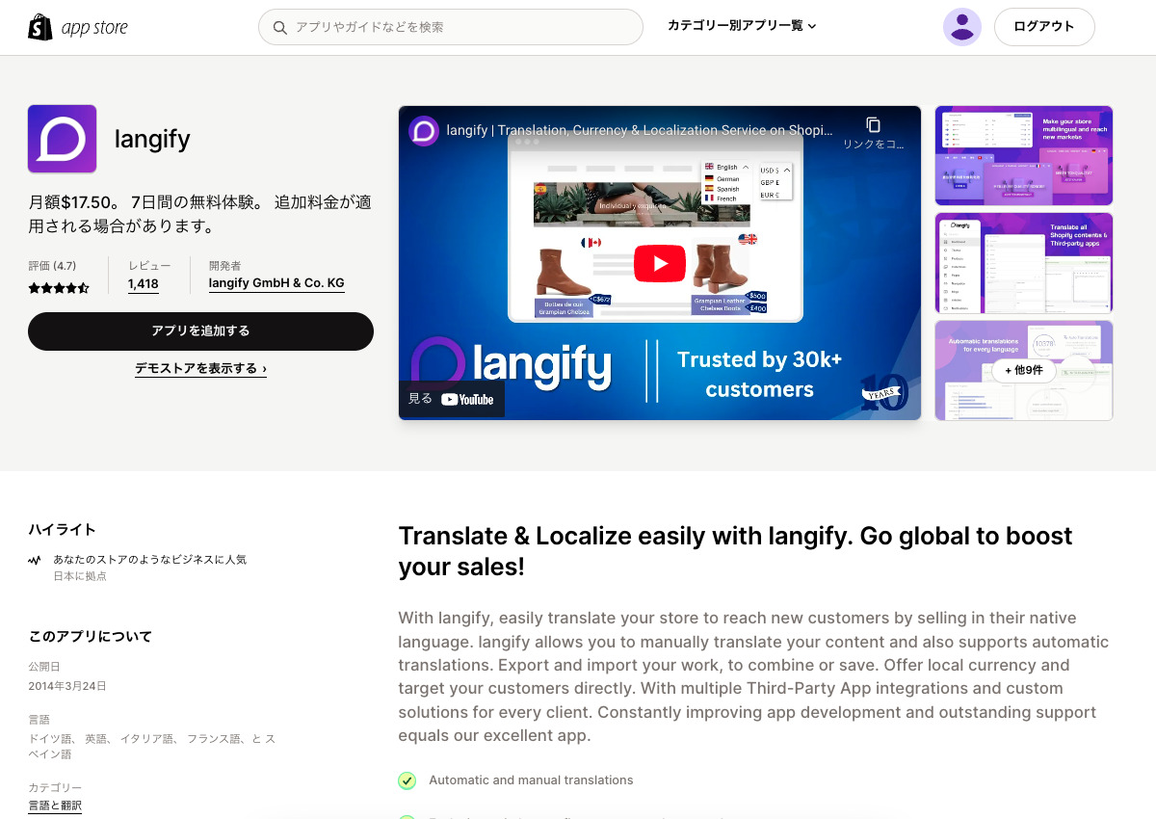This screenshot has width=1156, height=819.
Task: Click the アプリやガイドなどを検索 search field
Action: pyautogui.click(x=450, y=27)
